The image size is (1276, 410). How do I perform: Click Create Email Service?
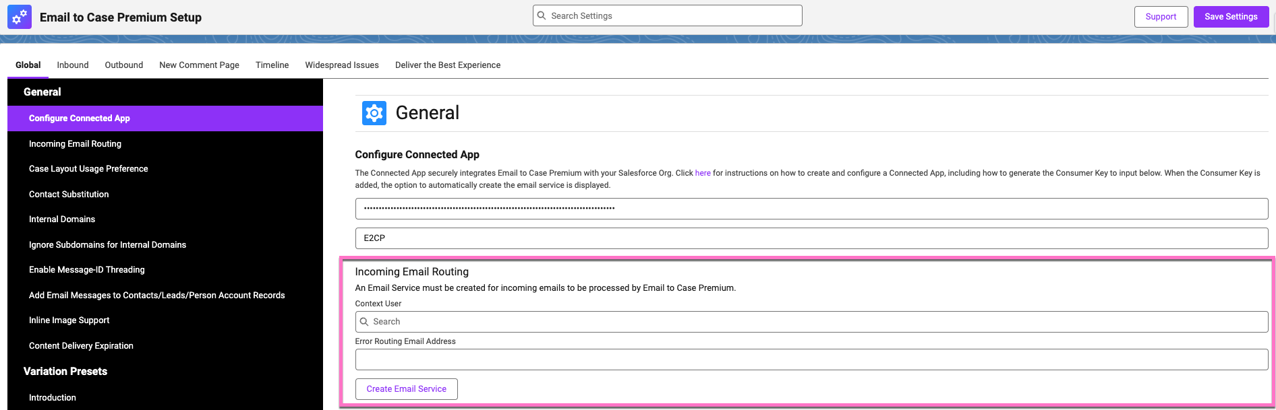click(407, 389)
